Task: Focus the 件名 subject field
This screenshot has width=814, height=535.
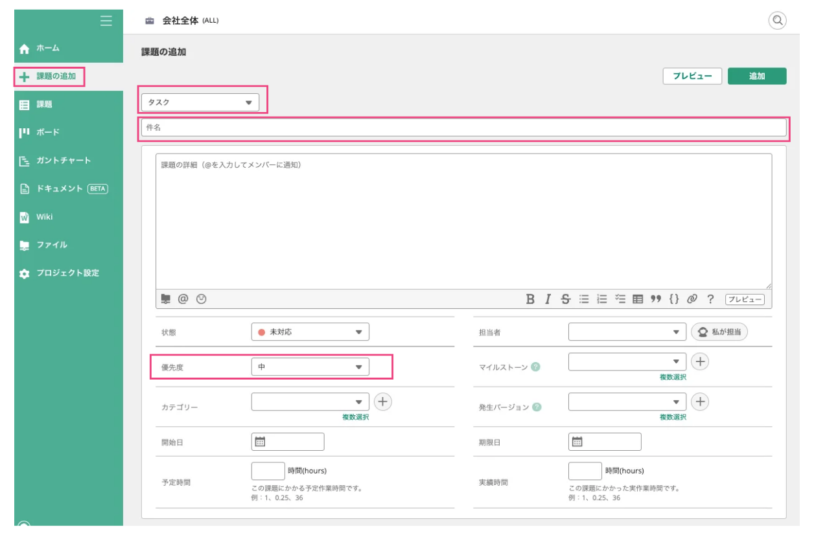Action: pos(464,128)
